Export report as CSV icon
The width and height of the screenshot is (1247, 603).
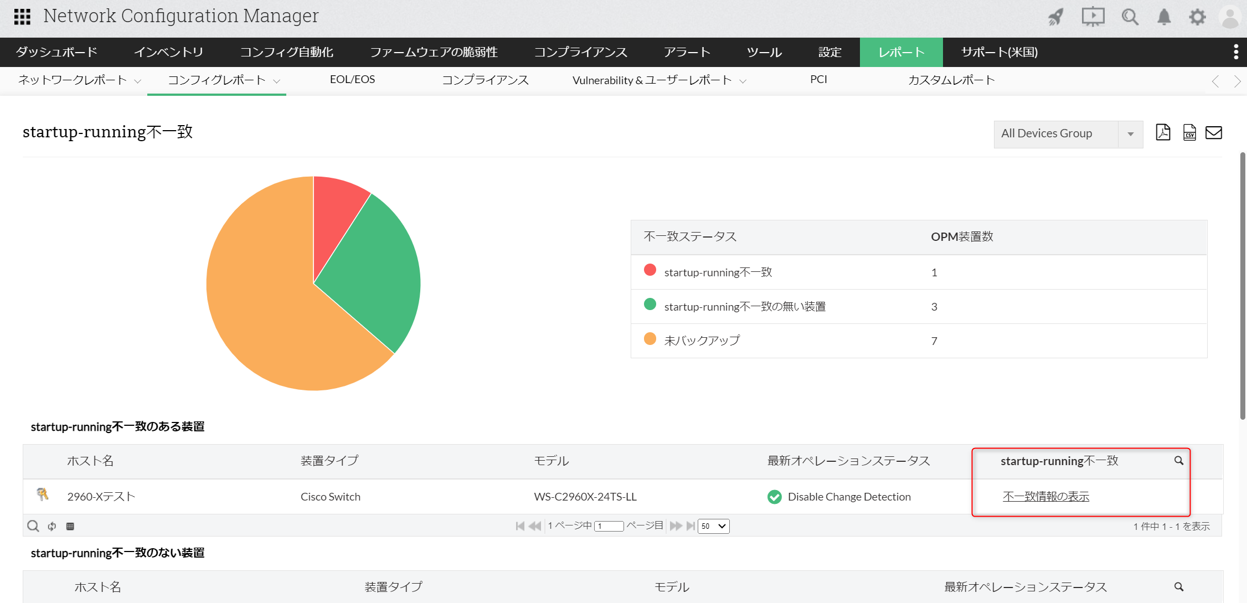point(1189,133)
